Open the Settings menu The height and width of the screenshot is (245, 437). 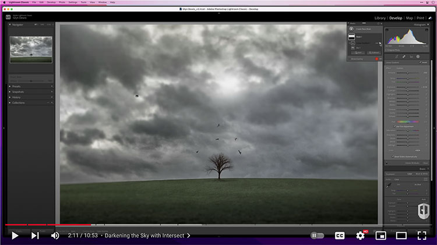click(73, 2)
